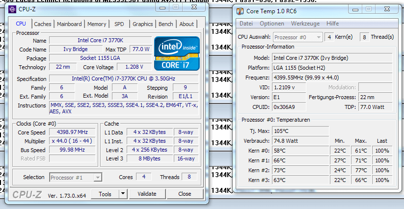
Task: Click the Tj. Max value '105°C'
Action: click(300, 131)
